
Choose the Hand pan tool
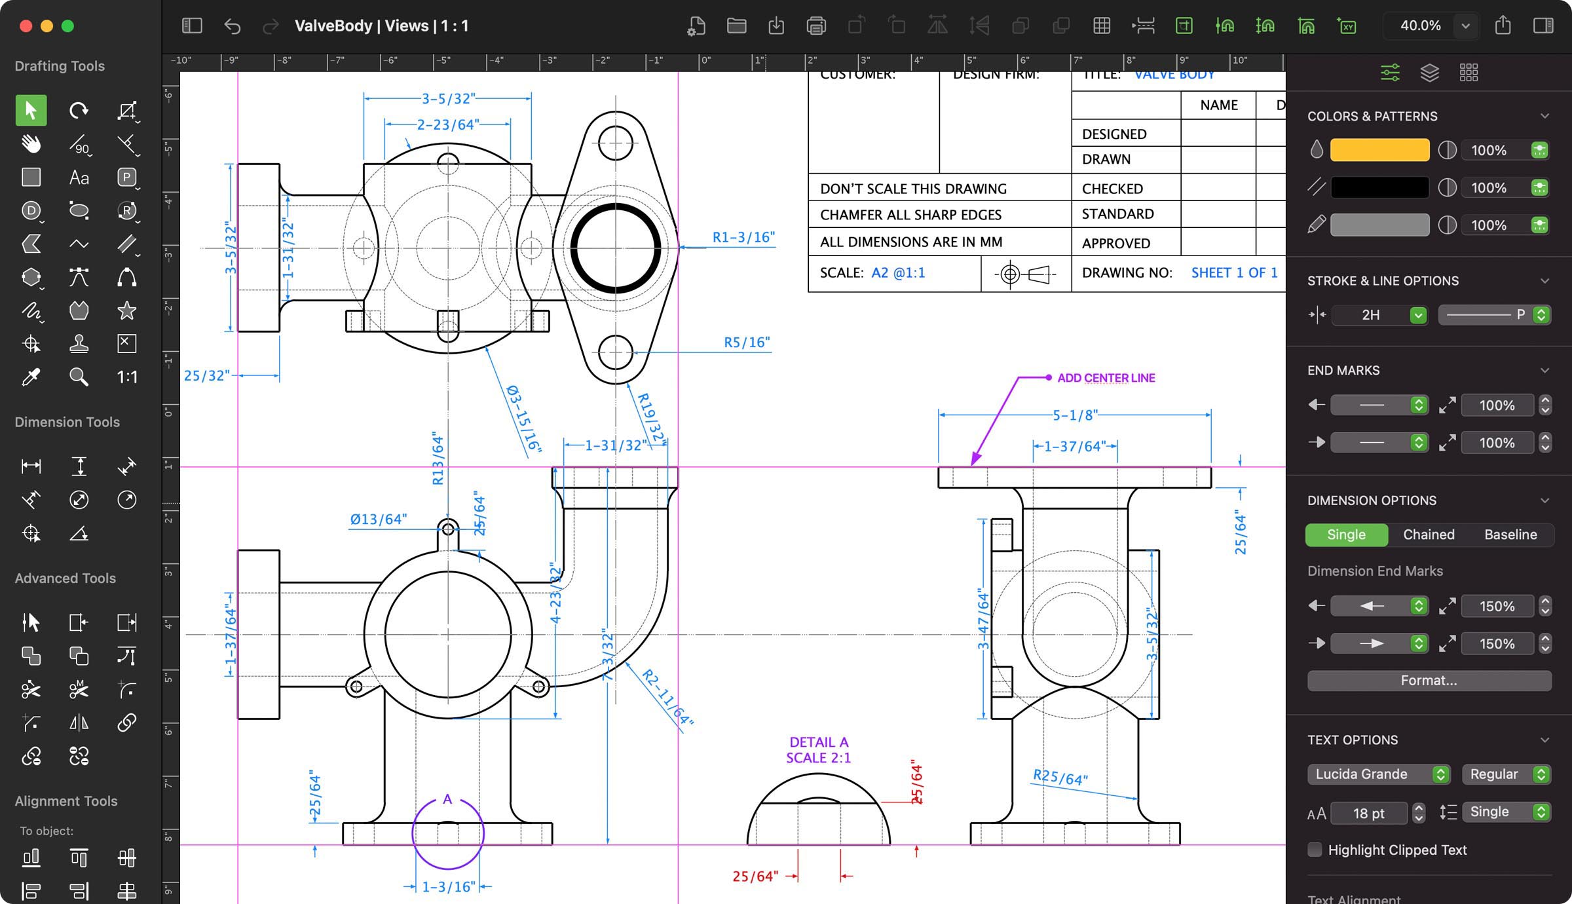pos(31,143)
